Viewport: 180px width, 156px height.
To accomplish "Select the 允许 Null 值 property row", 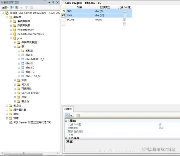I will [122, 124].
